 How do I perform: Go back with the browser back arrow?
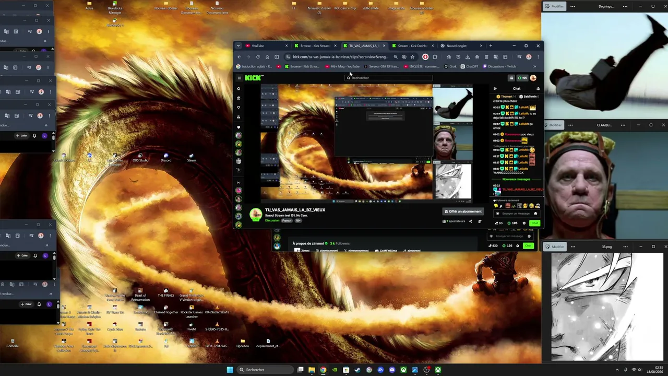click(x=239, y=57)
